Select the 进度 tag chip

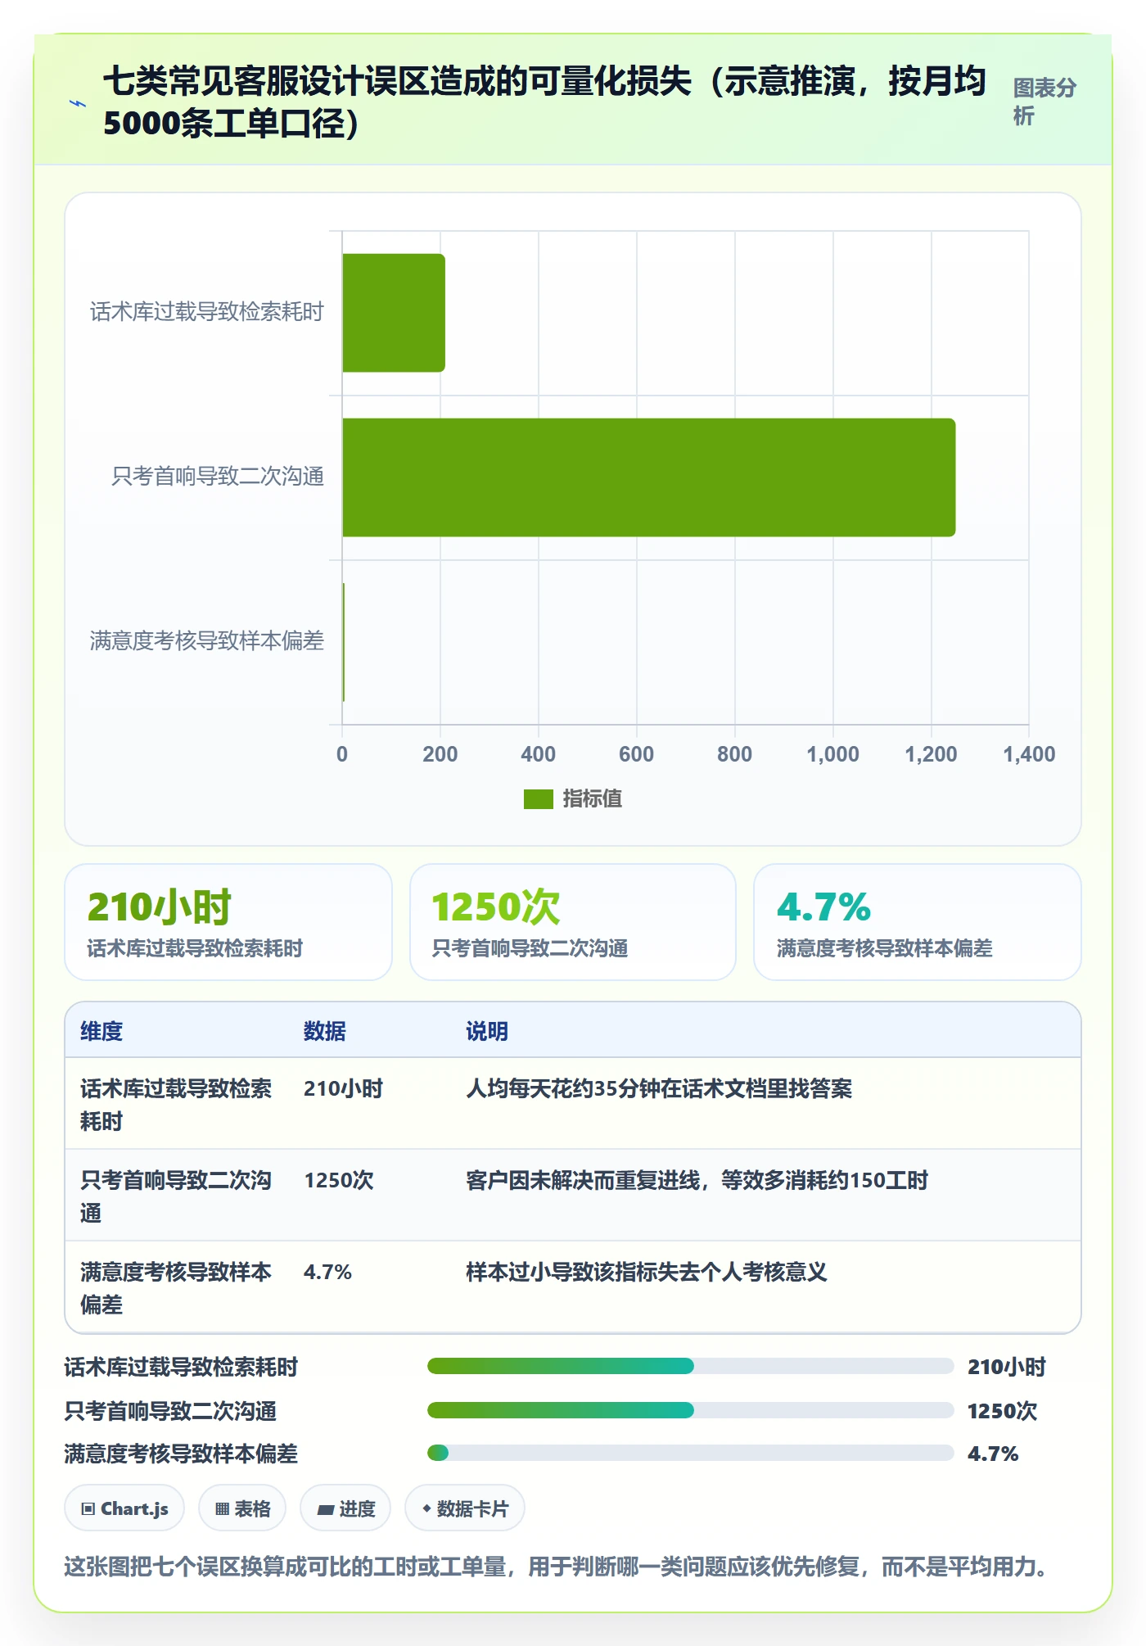tap(345, 1508)
